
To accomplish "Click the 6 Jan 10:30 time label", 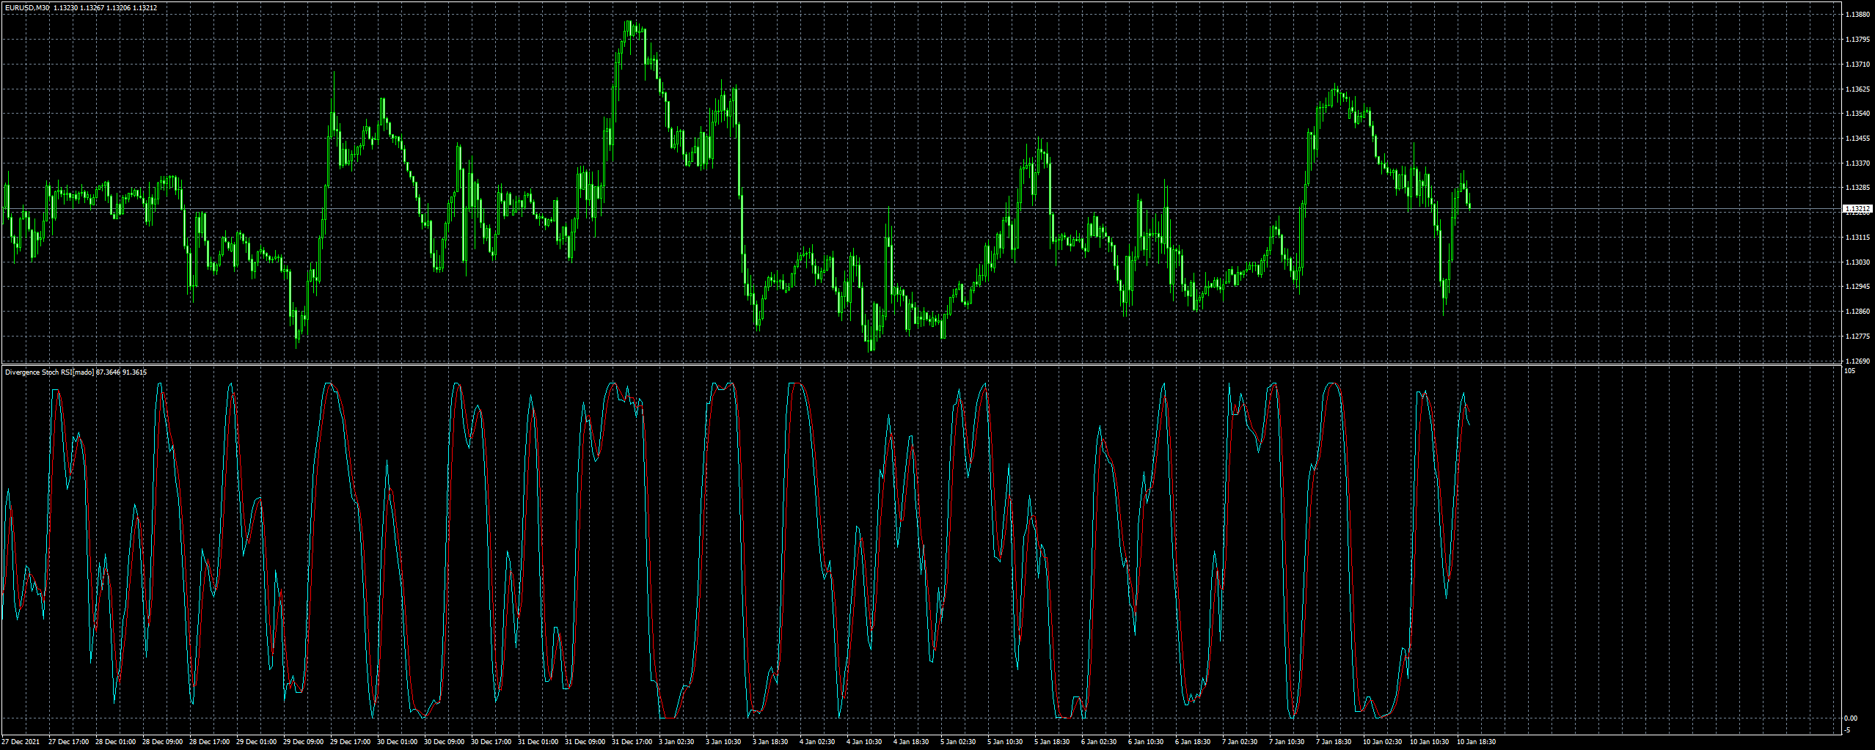I will pyautogui.click(x=1146, y=742).
